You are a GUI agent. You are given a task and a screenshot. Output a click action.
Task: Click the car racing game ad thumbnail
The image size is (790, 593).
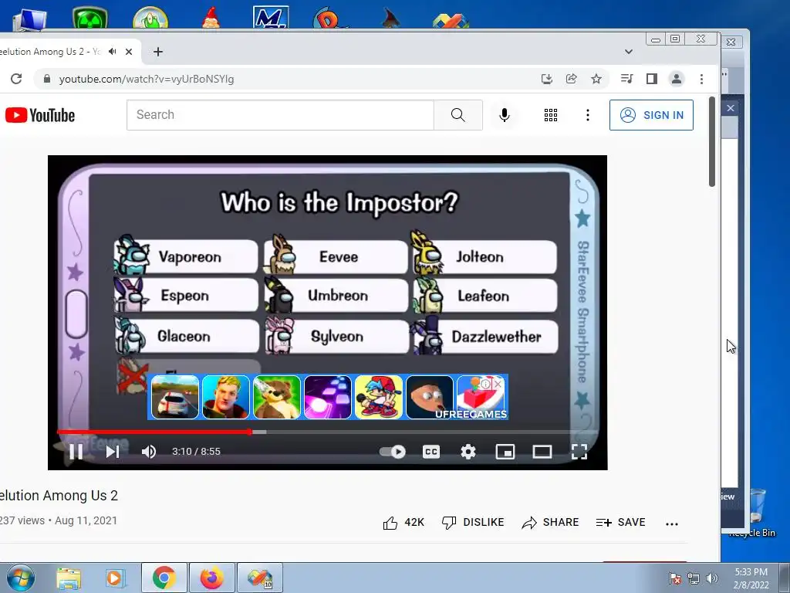[x=175, y=398]
